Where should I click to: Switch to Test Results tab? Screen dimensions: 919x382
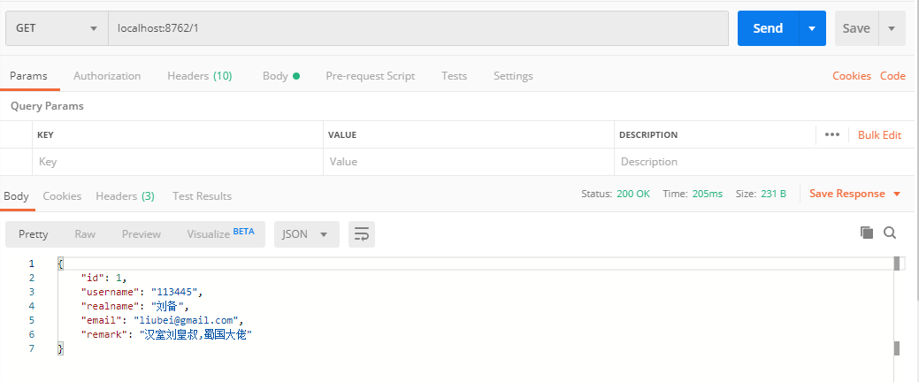coord(202,196)
